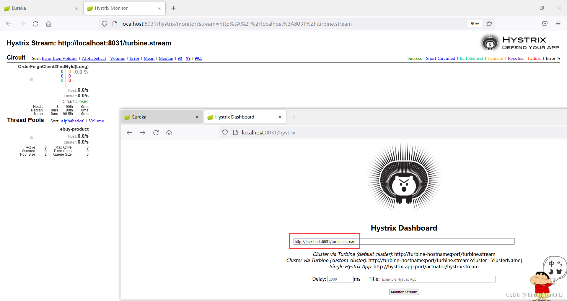Sort circuits by Mean
This screenshot has height=301, width=567.
[149, 58]
